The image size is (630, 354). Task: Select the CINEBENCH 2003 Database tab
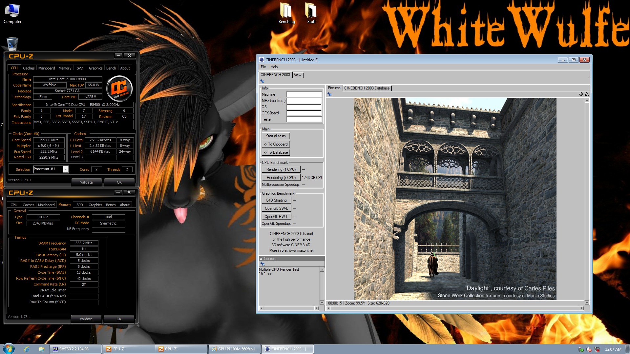click(367, 88)
